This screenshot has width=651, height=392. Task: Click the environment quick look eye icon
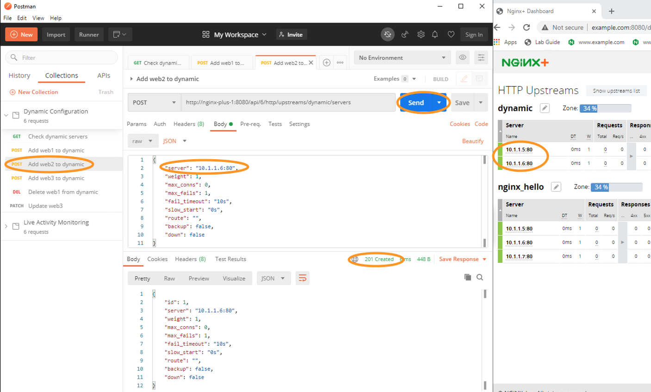463,58
